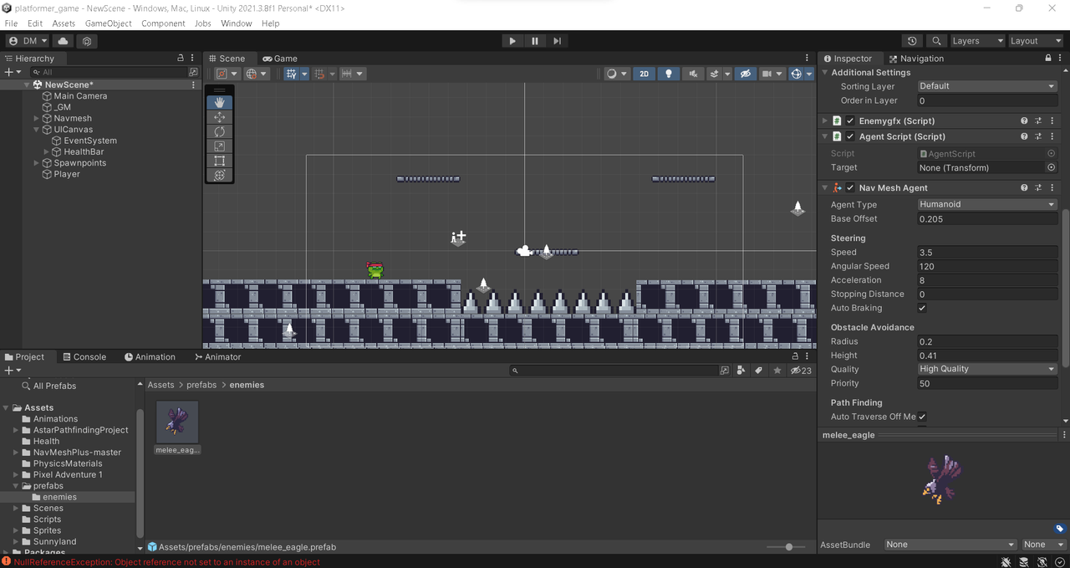Expand Spawnpoints in the Hierarchy
The height and width of the screenshot is (568, 1070).
tap(37, 163)
